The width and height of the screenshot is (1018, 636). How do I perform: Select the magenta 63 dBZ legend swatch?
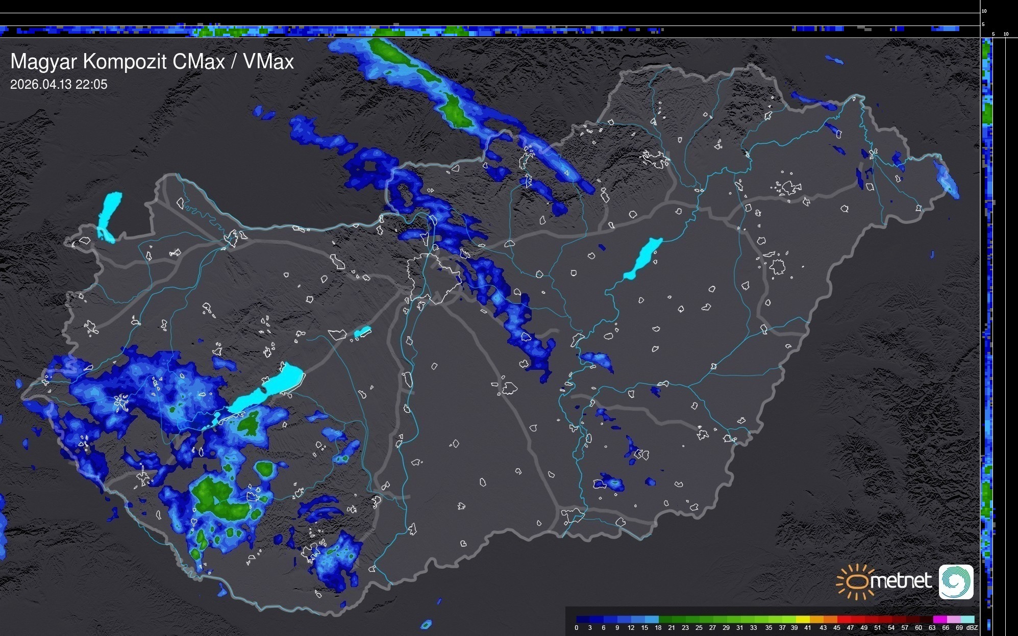point(939,619)
